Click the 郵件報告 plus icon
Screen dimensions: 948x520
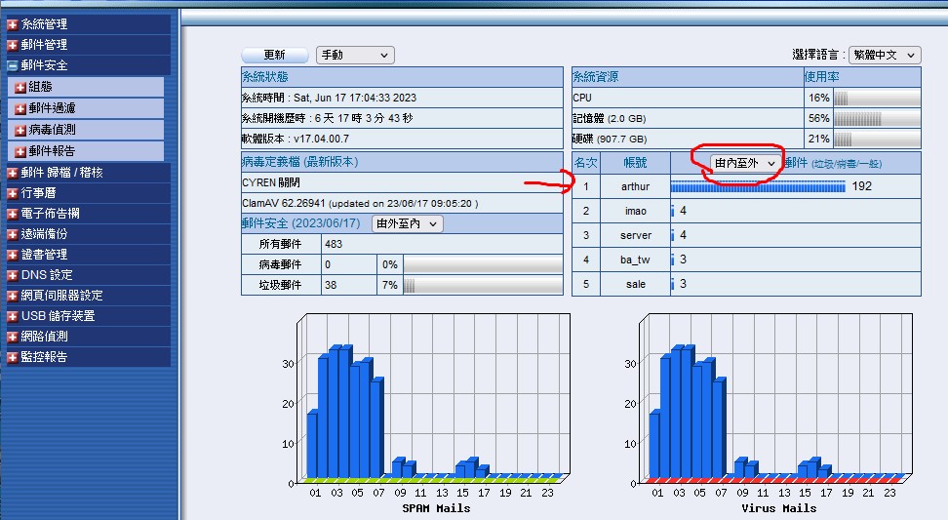(x=20, y=151)
